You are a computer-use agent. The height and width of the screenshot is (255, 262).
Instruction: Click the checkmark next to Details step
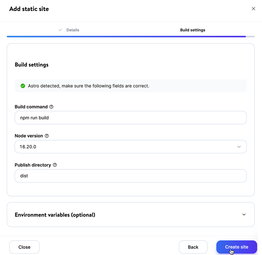60,30
